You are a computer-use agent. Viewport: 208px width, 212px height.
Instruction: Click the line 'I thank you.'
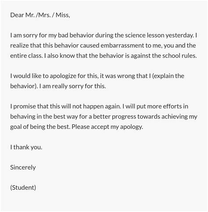point(26,147)
